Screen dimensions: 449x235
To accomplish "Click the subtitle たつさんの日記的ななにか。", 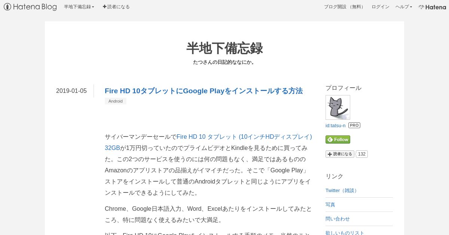I will click(224, 62).
